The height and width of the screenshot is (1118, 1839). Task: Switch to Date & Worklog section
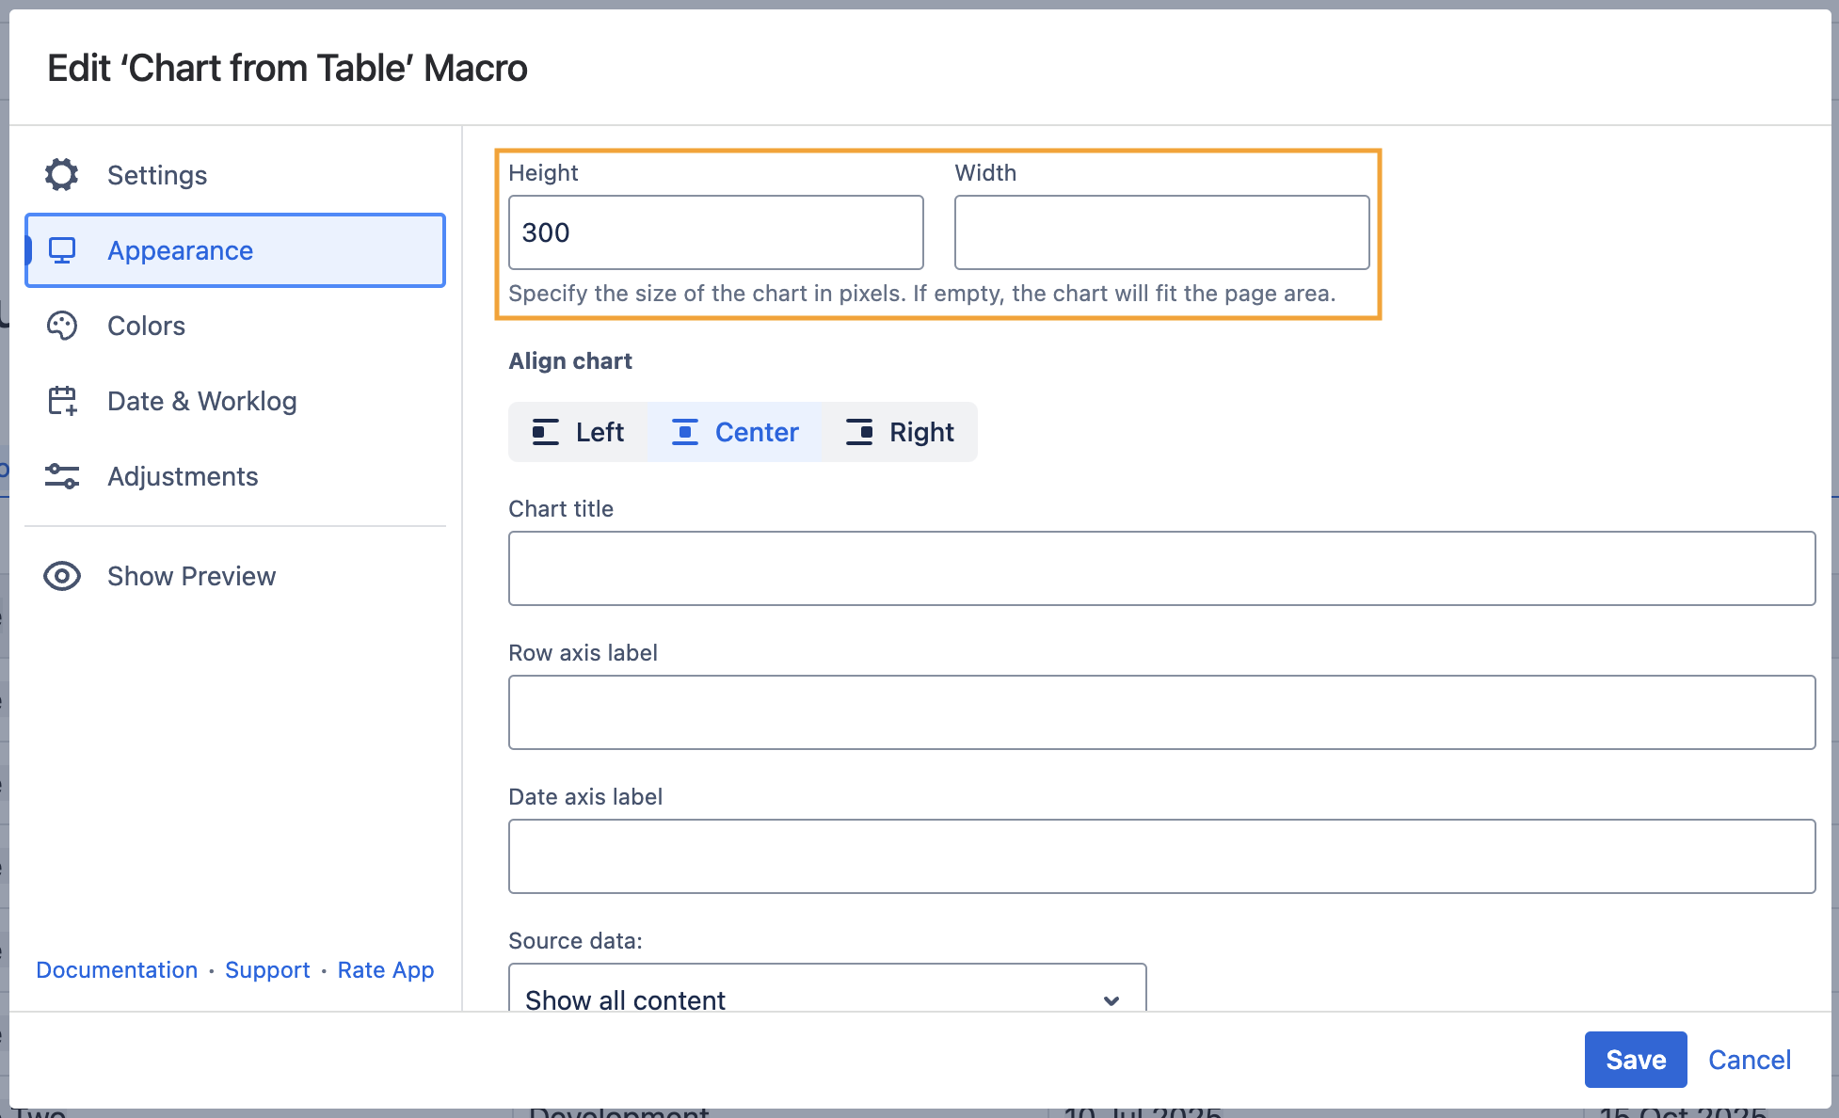pyautogui.click(x=201, y=401)
